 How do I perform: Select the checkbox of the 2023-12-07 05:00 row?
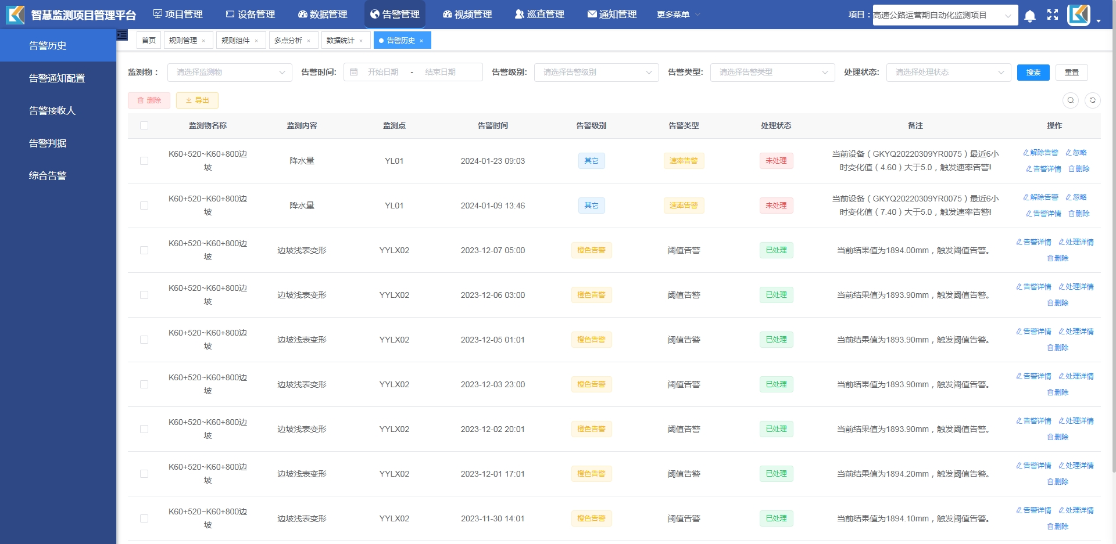point(144,250)
